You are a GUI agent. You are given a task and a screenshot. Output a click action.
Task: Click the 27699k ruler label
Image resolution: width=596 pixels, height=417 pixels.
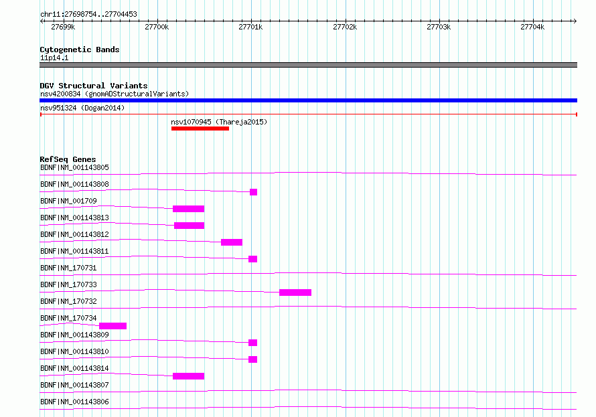[x=63, y=27]
